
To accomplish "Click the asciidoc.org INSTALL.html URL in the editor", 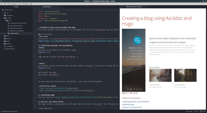I will point(54,88).
